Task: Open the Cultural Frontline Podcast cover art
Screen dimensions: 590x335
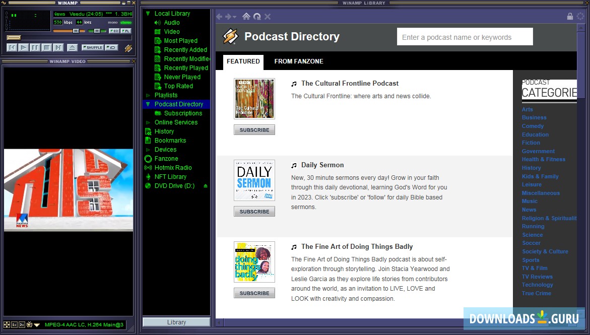Action: [x=254, y=99]
